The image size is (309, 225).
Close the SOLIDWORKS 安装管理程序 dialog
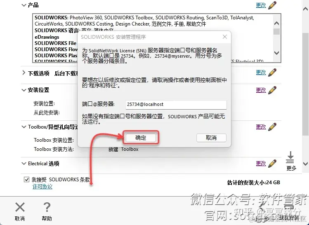pos(225,37)
